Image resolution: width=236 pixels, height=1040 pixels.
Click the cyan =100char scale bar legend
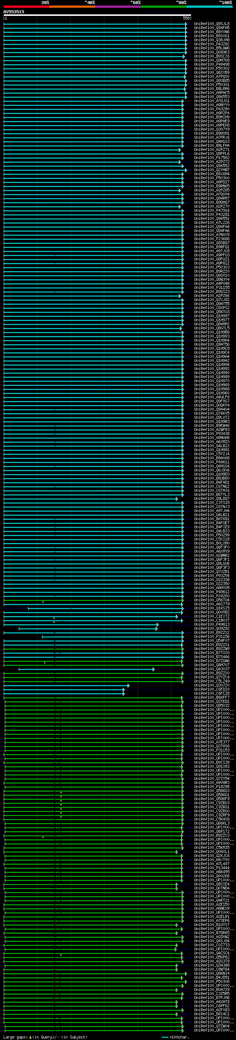click(x=165, y=1037)
